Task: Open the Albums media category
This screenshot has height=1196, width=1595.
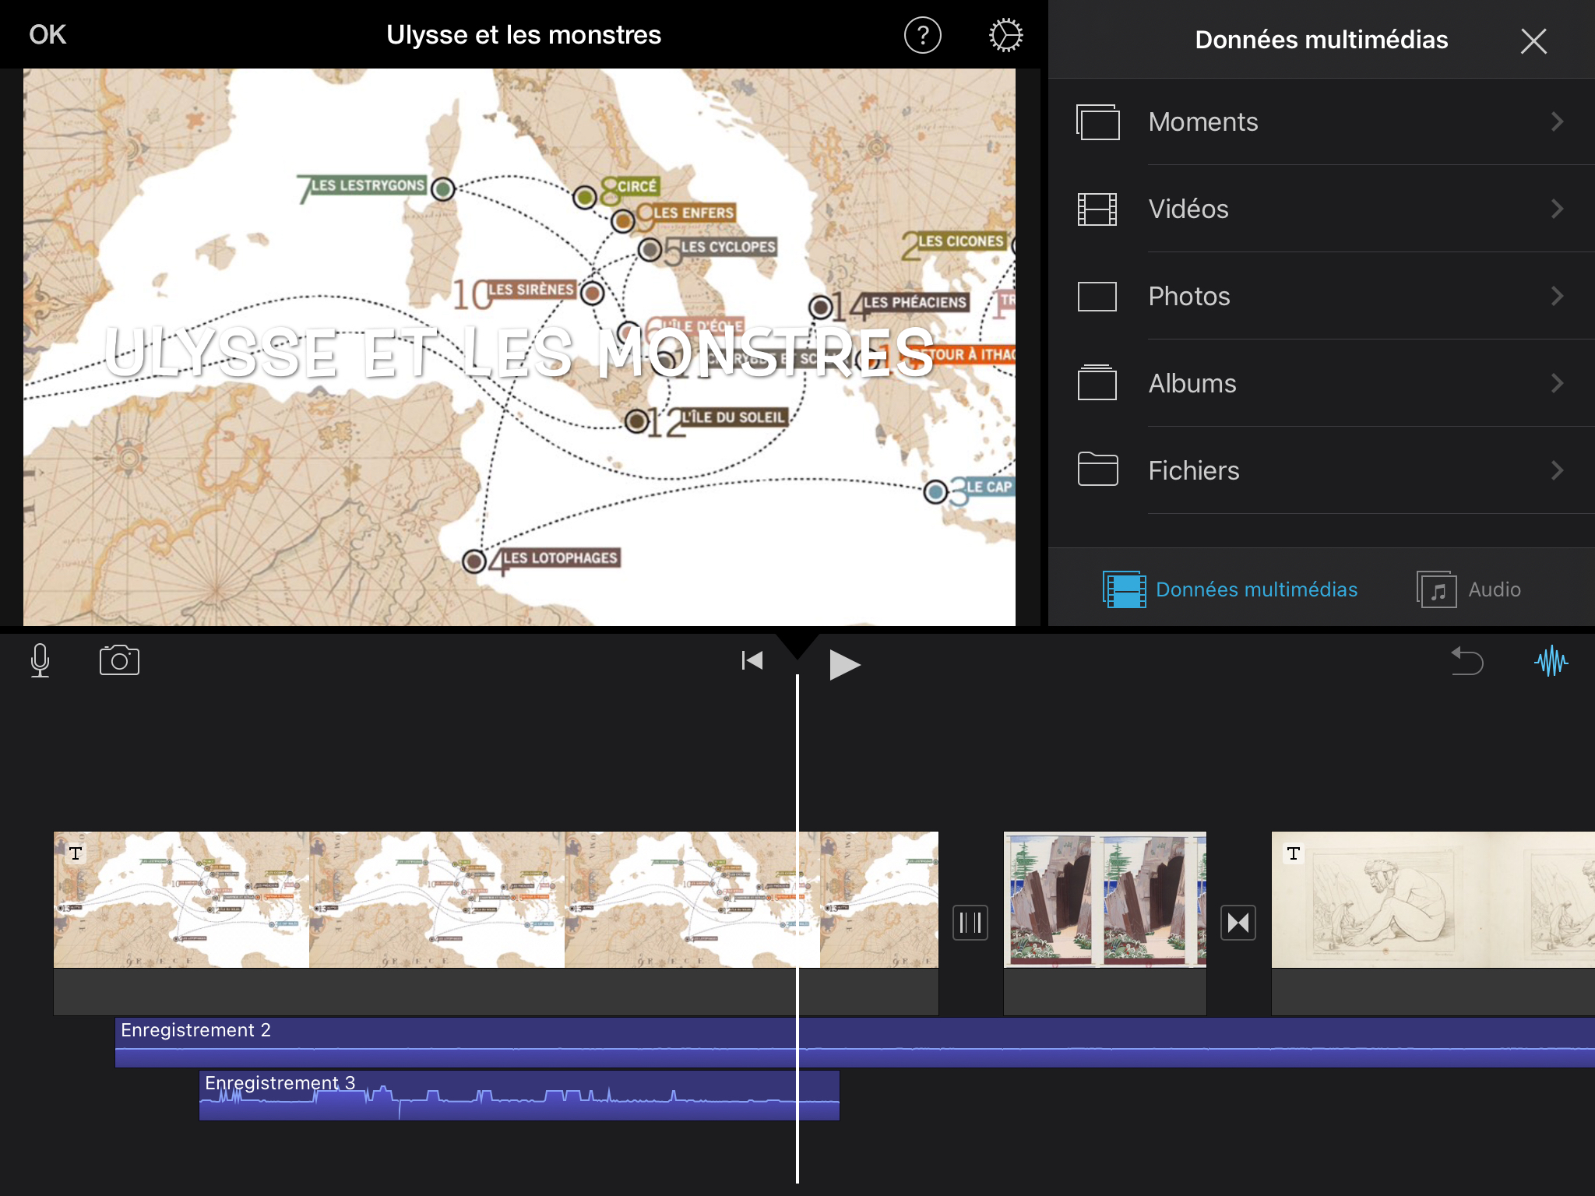Action: point(1322,383)
